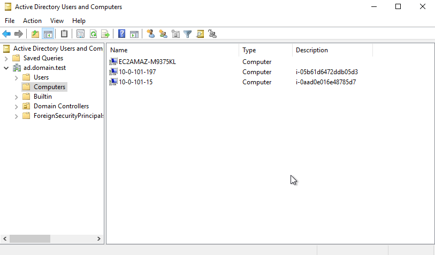Image resolution: width=435 pixels, height=255 pixels.
Task: Sort by the Type column header
Action: click(265, 50)
